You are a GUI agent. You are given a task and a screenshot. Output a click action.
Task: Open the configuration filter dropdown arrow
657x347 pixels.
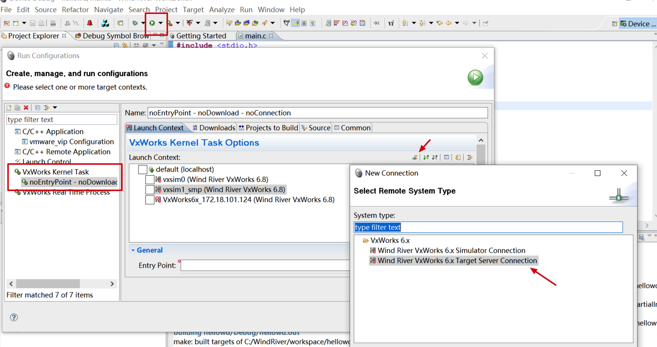55,108
